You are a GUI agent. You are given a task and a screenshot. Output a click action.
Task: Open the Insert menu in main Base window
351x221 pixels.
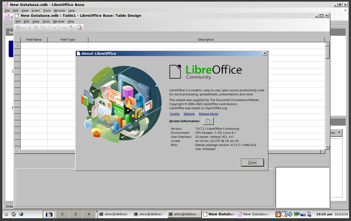[36, 11]
